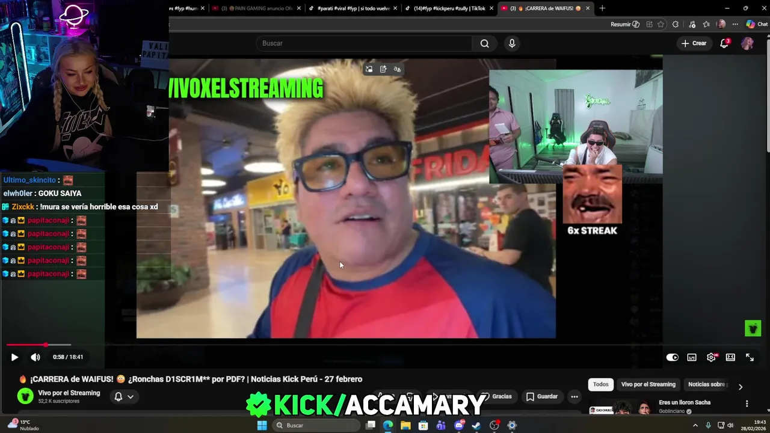Open the media control music icon
The width and height of the screenshot is (770, 433).
tap(692, 24)
